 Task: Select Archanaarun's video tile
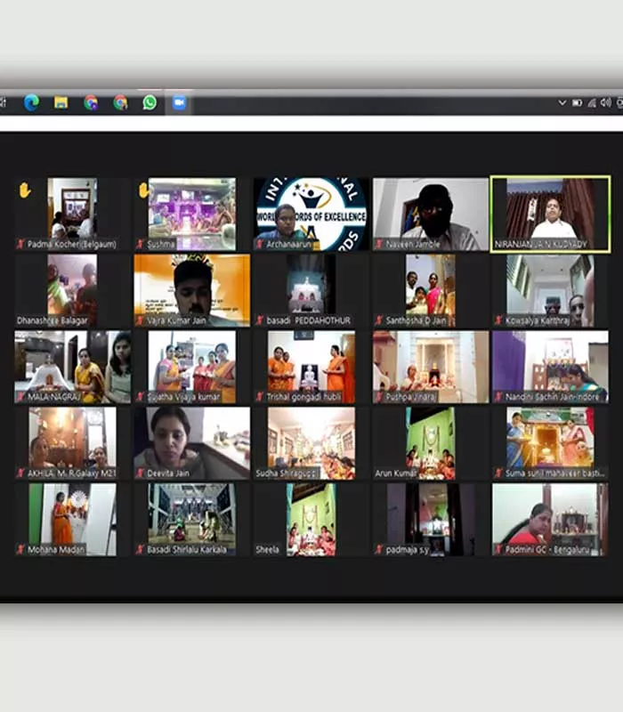tap(311, 213)
